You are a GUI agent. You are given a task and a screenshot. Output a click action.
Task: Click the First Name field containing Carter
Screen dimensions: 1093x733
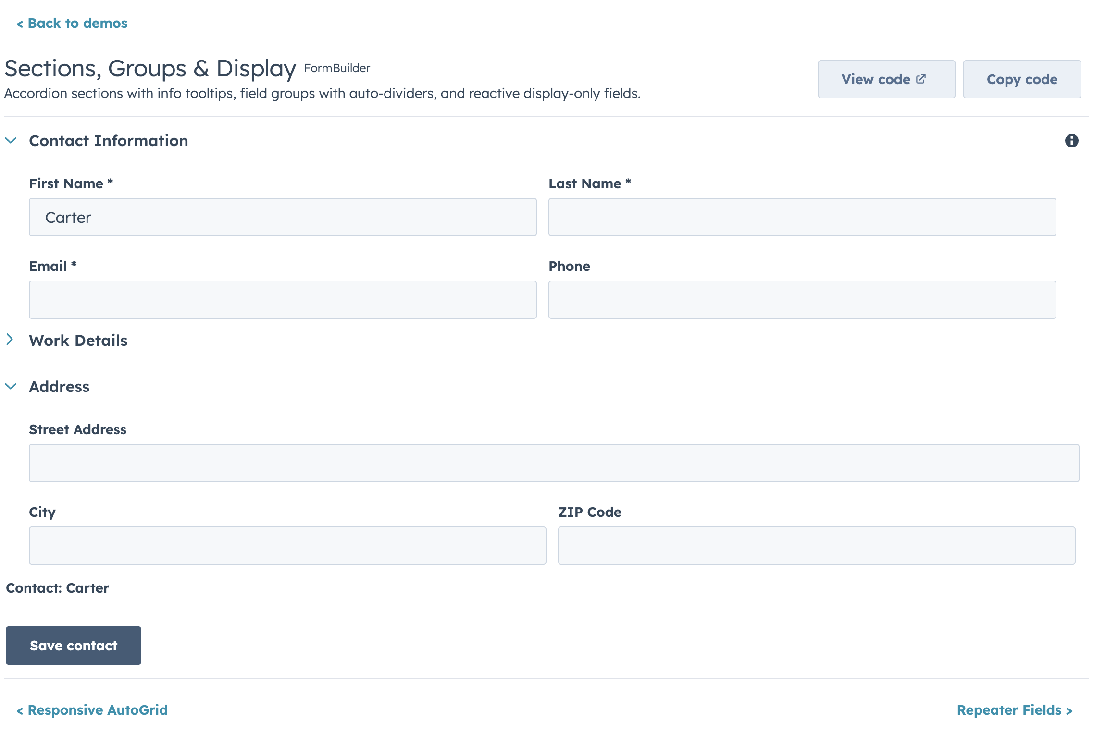283,217
